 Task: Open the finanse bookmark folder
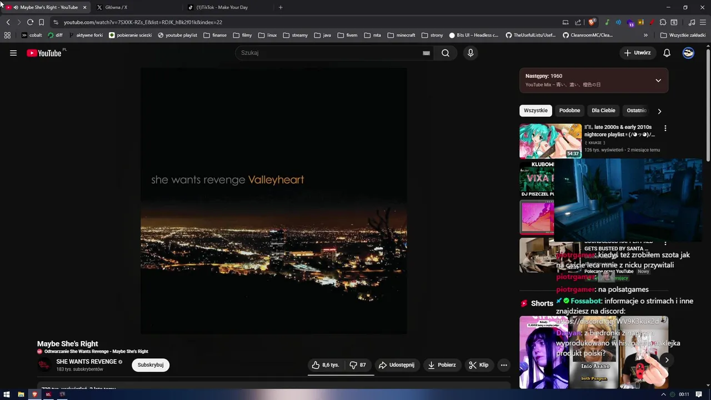pos(215,35)
